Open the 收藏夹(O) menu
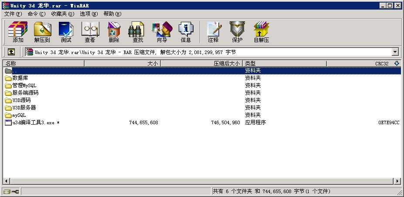404x197 pixels. coord(63,14)
